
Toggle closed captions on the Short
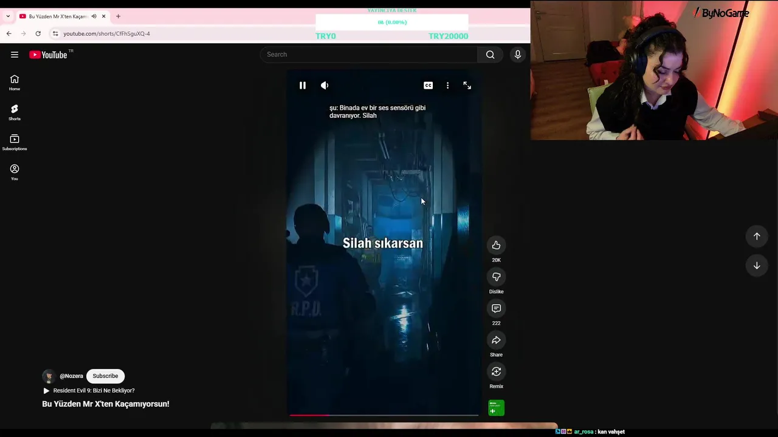429,86
